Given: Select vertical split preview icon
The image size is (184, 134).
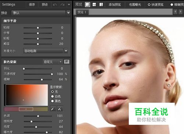Looking at the screenshot, I should pyautogui.click(x=101, y=5).
